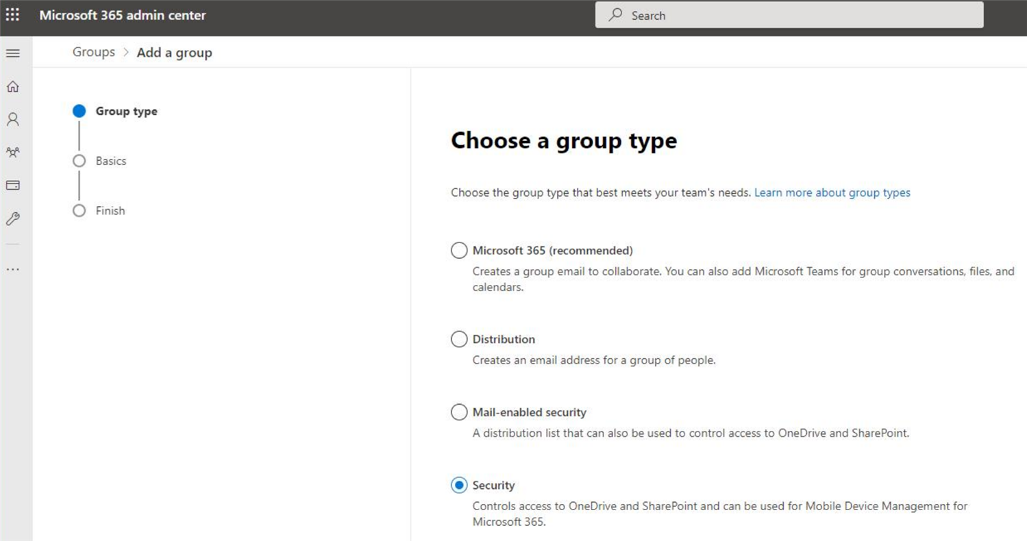Click the Search input field
Image resolution: width=1027 pixels, height=541 pixels.
click(x=789, y=15)
